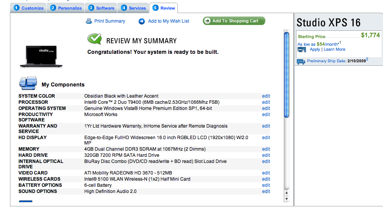Screen dimensions: 383x211
Task: Click the 320GB 7200 RPM SATA Hard Drive text
Action: click(122, 155)
